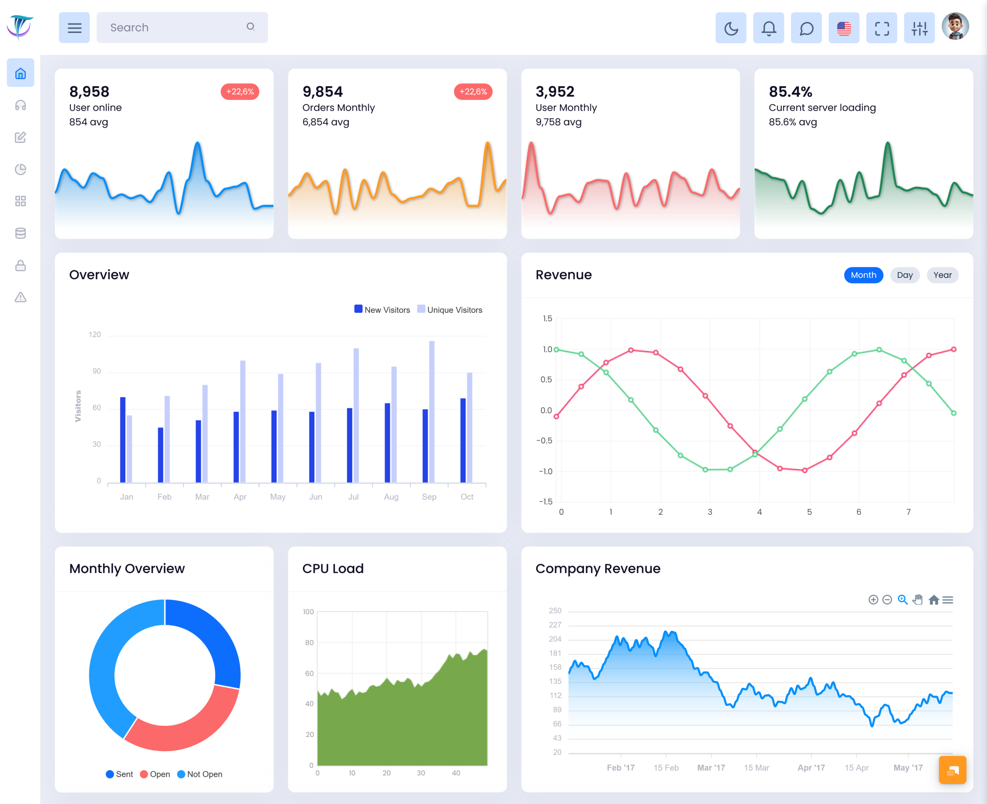
Task: Toggle New Visitors legend series
Action: coord(382,310)
